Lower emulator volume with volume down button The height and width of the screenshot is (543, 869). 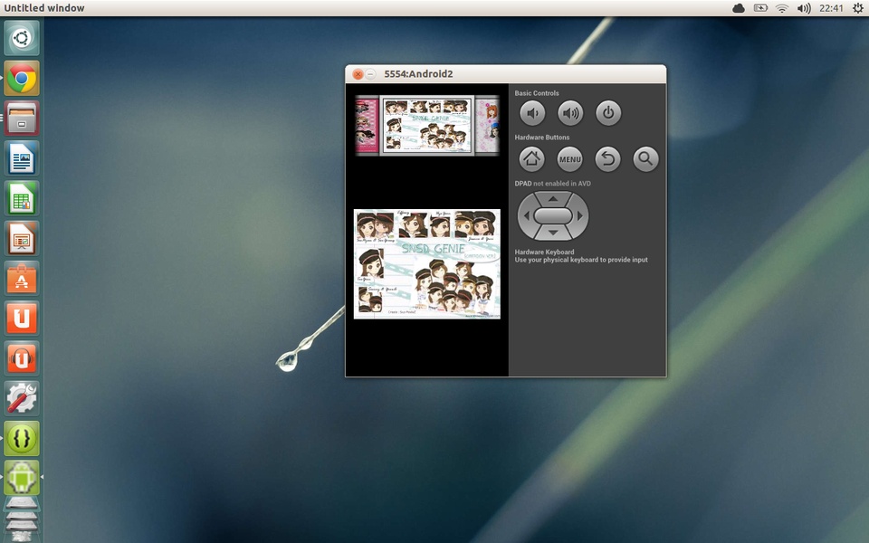(x=532, y=113)
